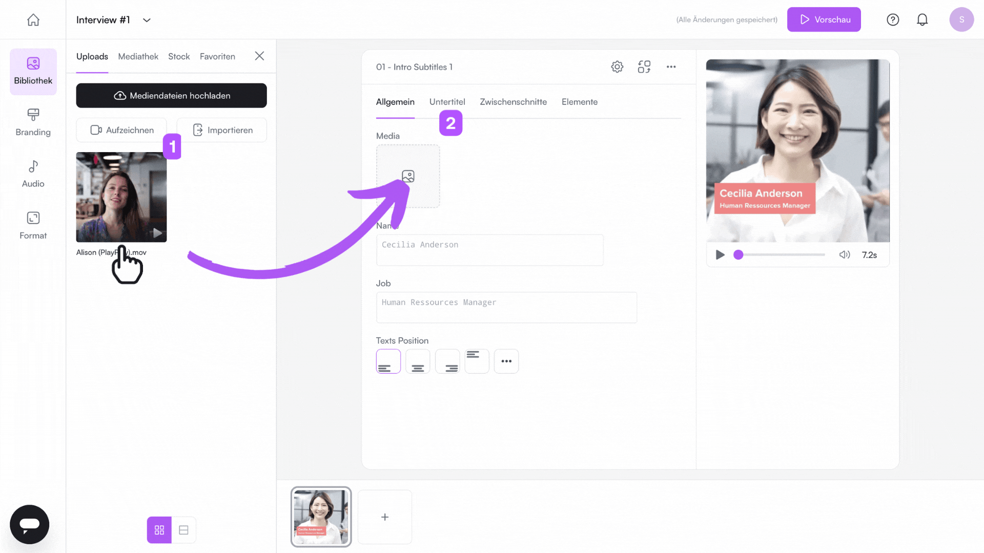Open the user avatar S menu

961,19
